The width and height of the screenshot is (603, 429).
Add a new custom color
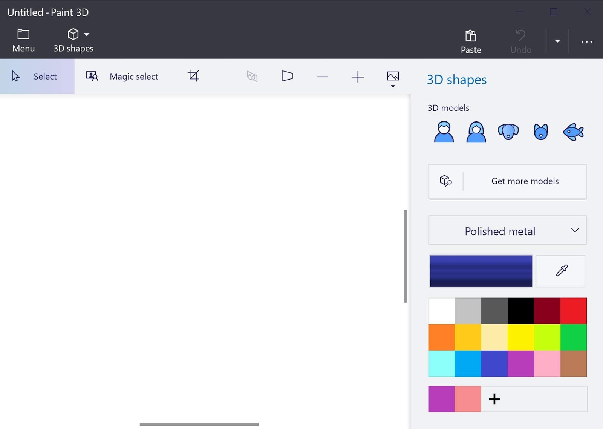click(x=494, y=399)
